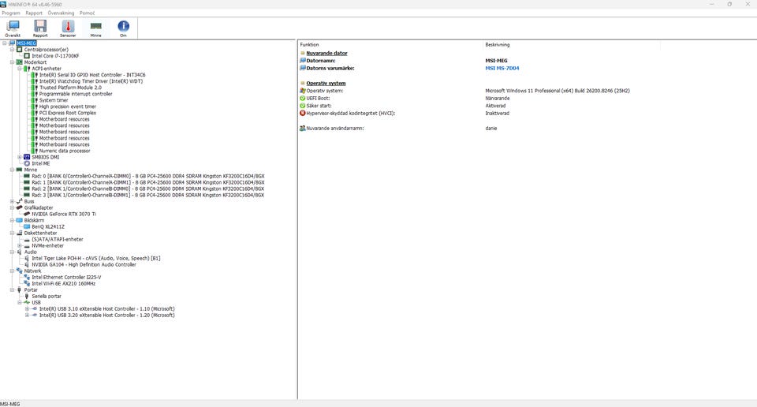Screen dimensions: 757x407
Task: Select NVIDIA GA104 High Definition Audio Controller
Action: pos(84,264)
